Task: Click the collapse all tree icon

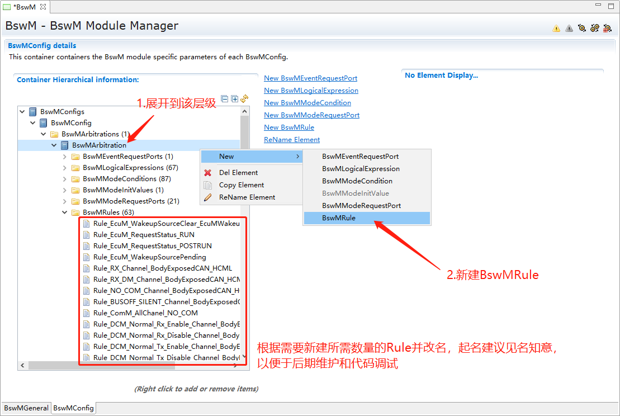Action: click(225, 99)
